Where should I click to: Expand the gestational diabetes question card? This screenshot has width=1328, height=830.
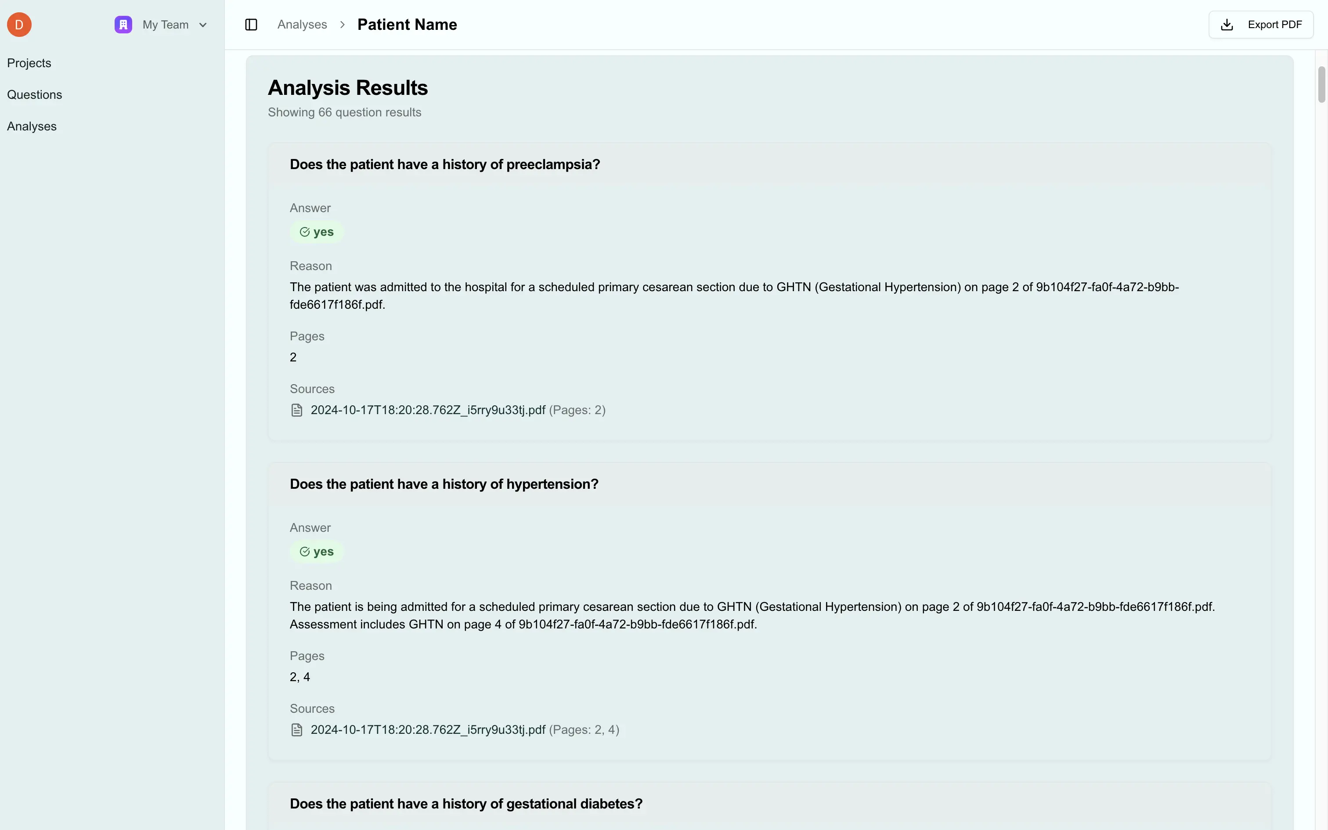pos(466,803)
